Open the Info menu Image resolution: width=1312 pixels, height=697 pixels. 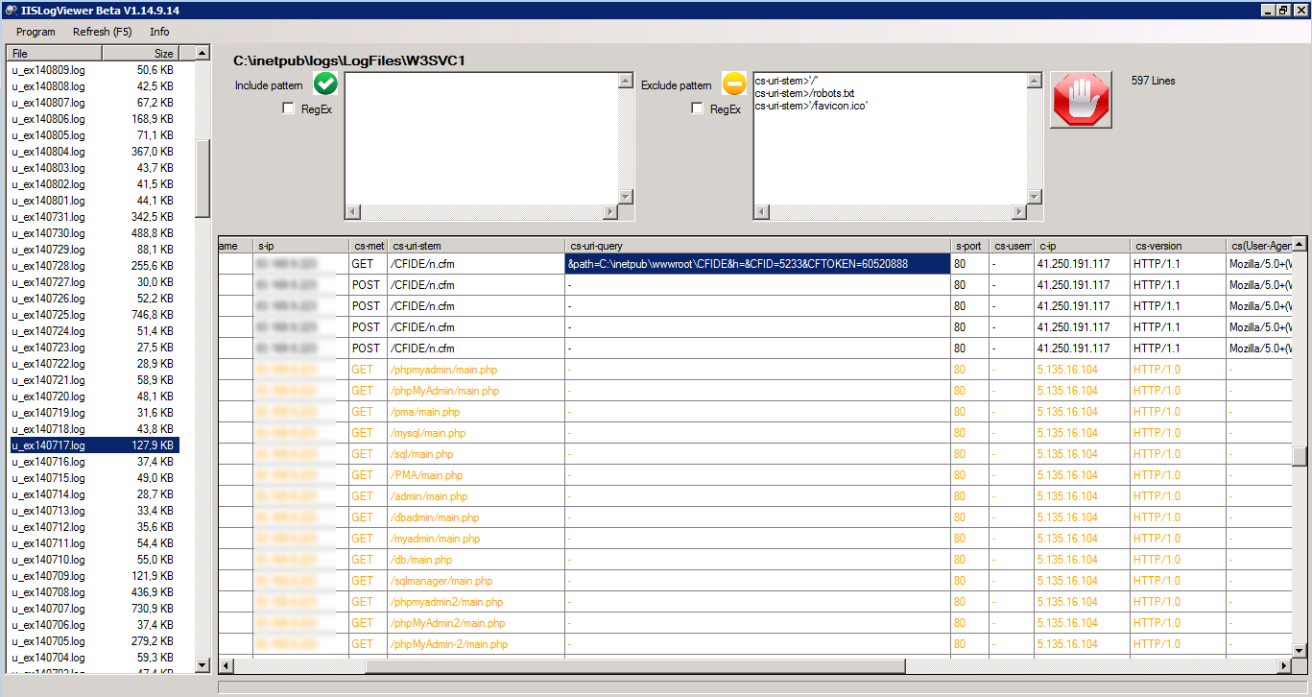[x=159, y=32]
